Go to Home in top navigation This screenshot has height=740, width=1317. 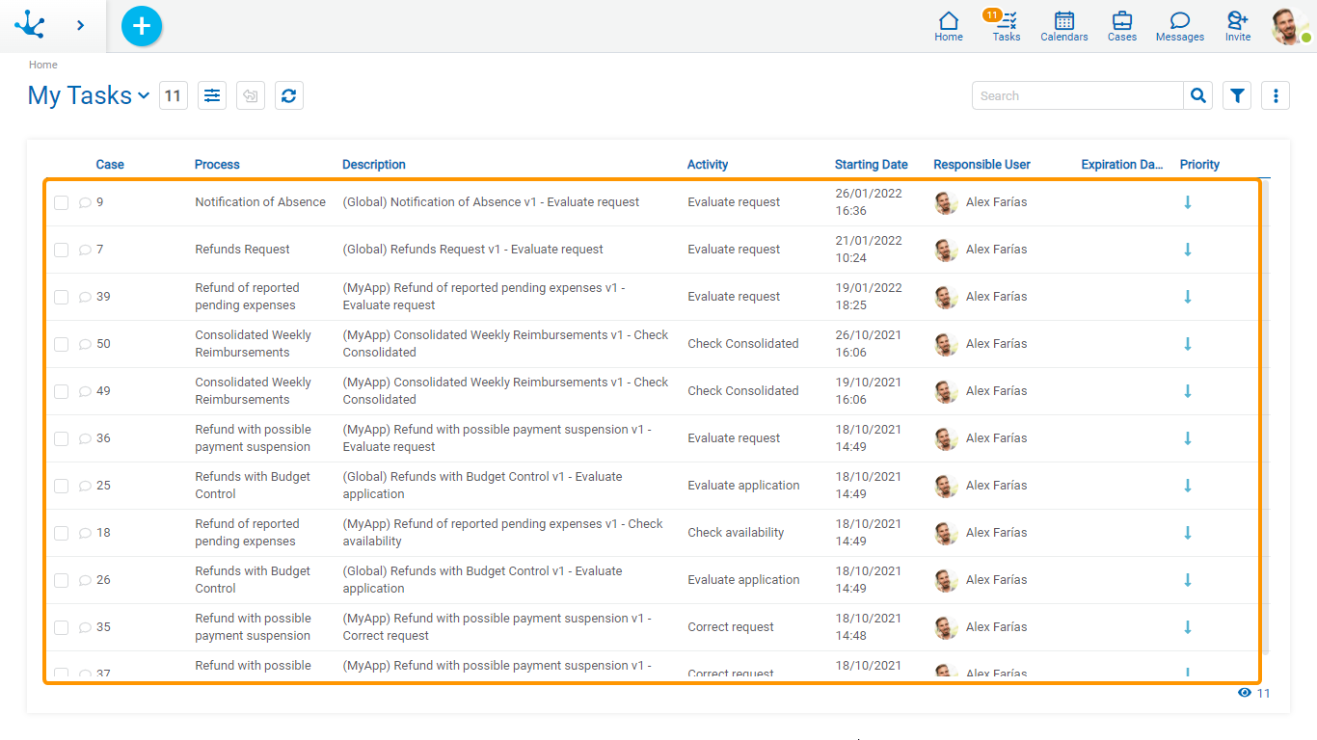pos(949,26)
